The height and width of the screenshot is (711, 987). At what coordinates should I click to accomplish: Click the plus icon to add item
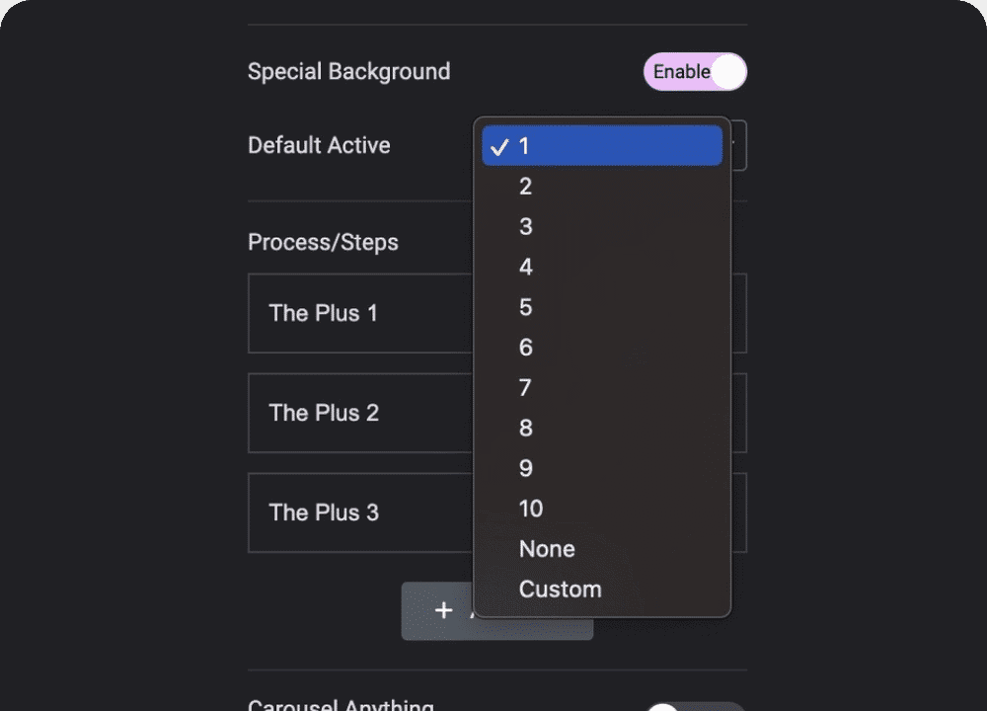point(444,611)
